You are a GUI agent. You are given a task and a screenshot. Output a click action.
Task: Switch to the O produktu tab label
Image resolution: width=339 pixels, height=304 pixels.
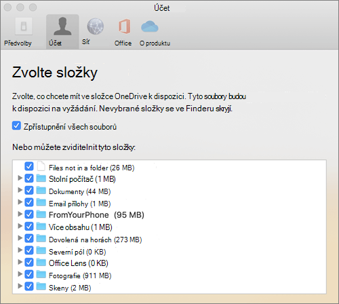coord(155,43)
